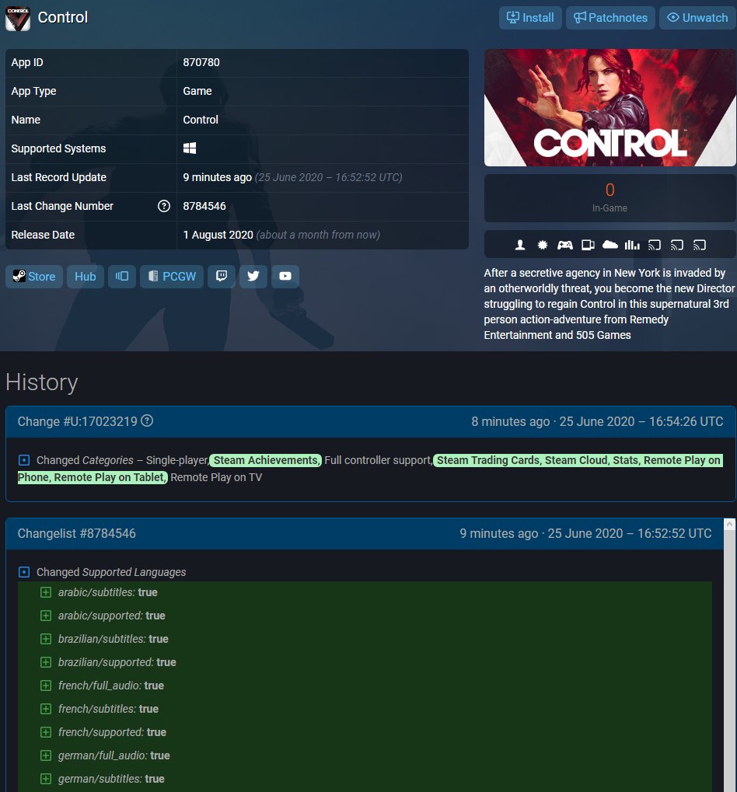Click the Last Record Update 9 minutes ago
Viewport: 737px width, 792px height.
(x=217, y=177)
